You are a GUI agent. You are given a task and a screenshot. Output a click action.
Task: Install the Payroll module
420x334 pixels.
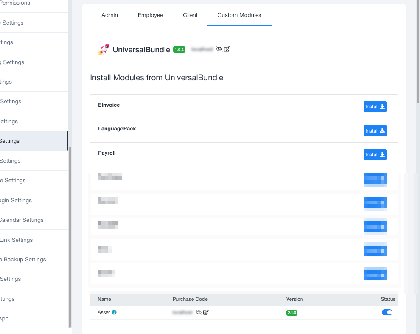(x=375, y=155)
